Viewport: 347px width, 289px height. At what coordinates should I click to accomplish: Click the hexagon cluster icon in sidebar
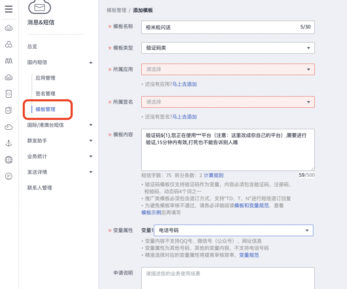9,44
